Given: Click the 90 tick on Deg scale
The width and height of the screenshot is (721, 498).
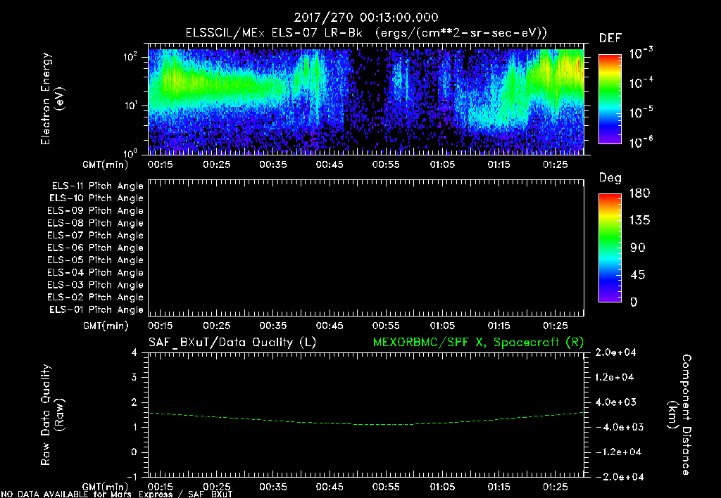Looking at the screenshot, I should 638,248.
